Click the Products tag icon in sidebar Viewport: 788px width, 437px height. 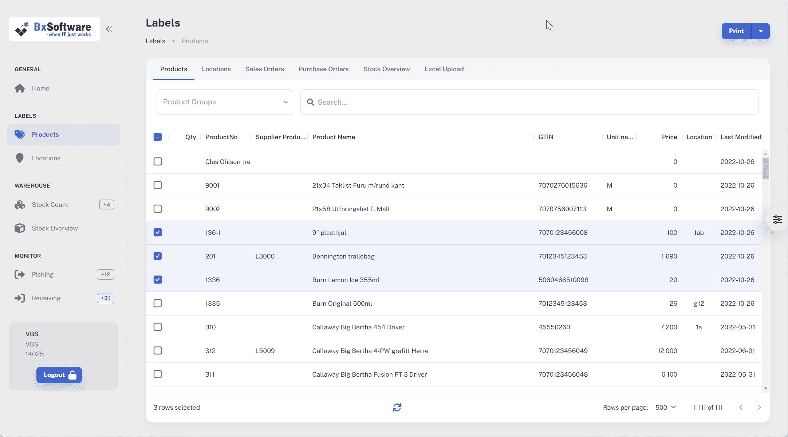[x=20, y=135]
